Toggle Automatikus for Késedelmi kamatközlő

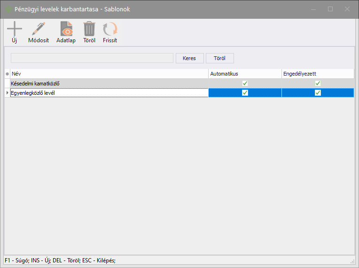245,83
